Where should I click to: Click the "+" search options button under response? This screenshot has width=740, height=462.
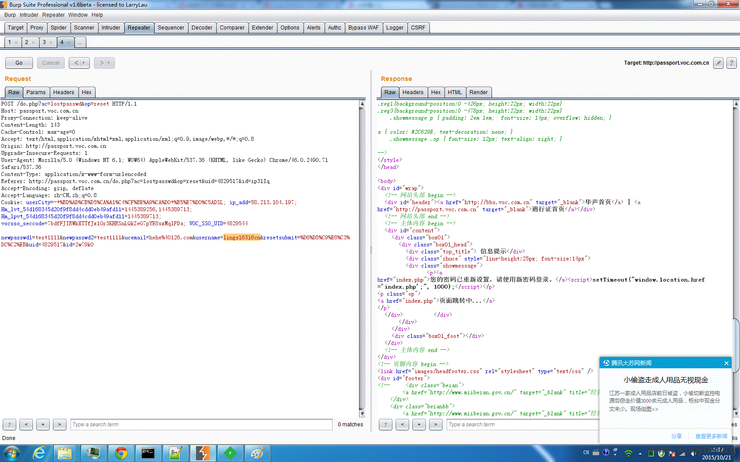pyautogui.click(x=419, y=425)
